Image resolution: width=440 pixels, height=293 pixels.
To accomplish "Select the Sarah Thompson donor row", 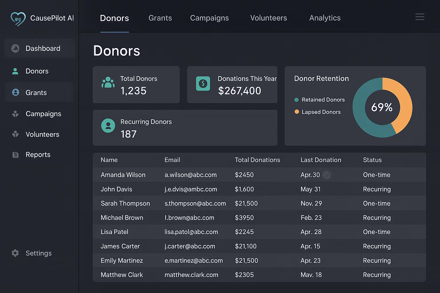I will coord(125,203).
